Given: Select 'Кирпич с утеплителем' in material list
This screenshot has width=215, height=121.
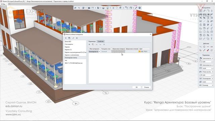Looking at the screenshot, I should point(75,55).
